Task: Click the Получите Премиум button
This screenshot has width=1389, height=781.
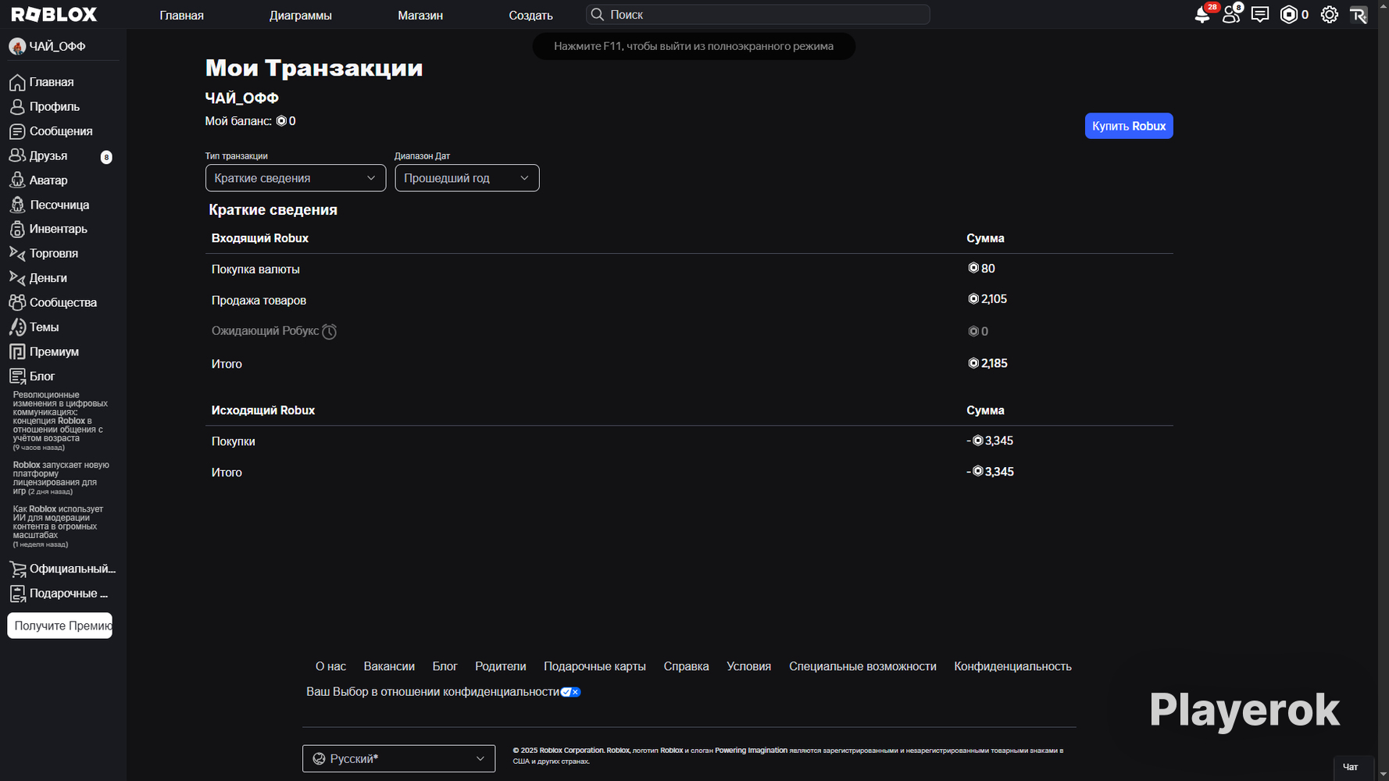Action: [x=60, y=626]
